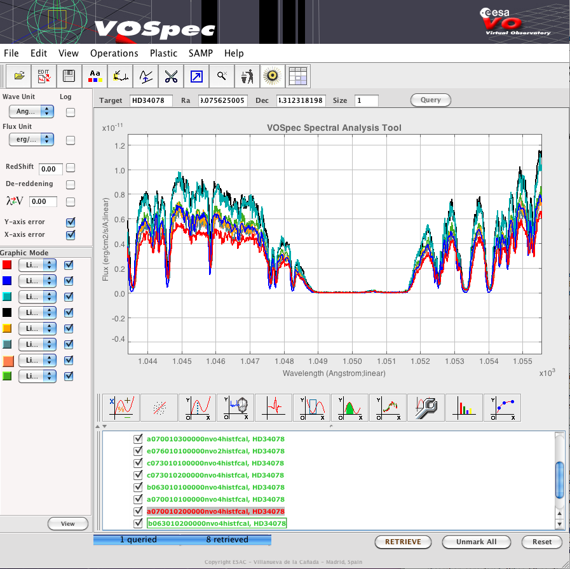Click the RedShift value field
The image size is (570, 569).
click(51, 169)
